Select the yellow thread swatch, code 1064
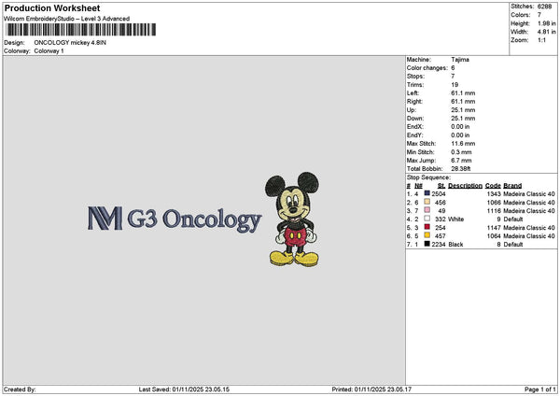 (x=427, y=235)
